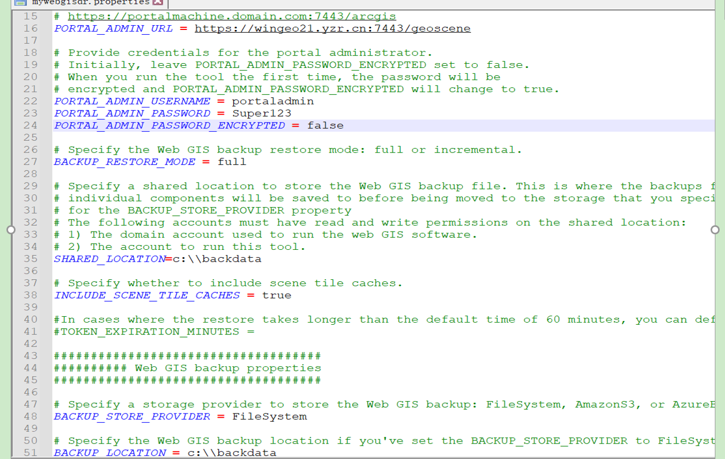Click the row of hash marks on line 45
Screen dimensions: 725x459
(x=187, y=380)
